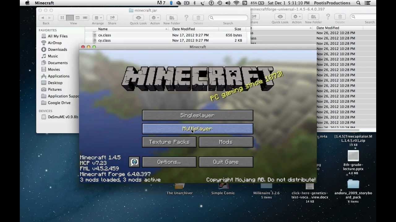
Task: Click the battery 85% indicator
Action: tap(257, 3)
